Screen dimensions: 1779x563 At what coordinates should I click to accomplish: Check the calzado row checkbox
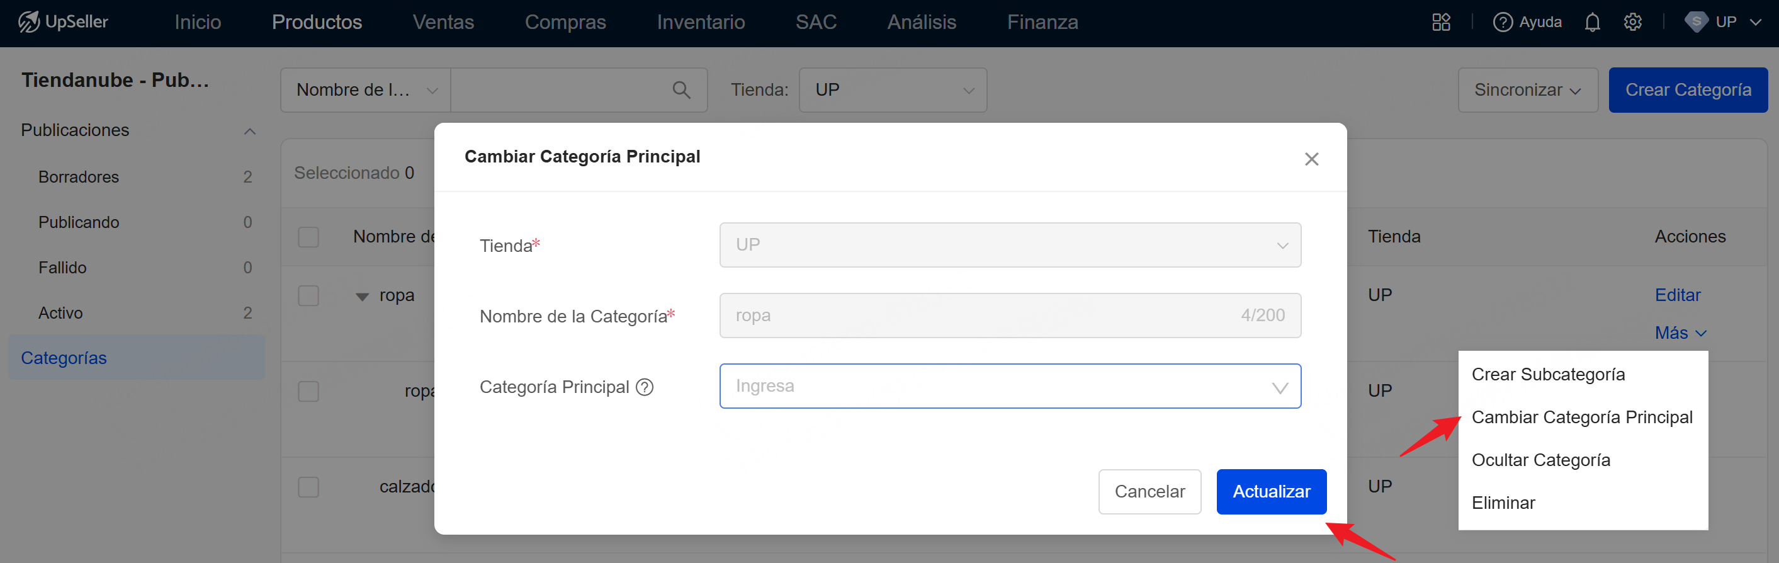coord(308,487)
